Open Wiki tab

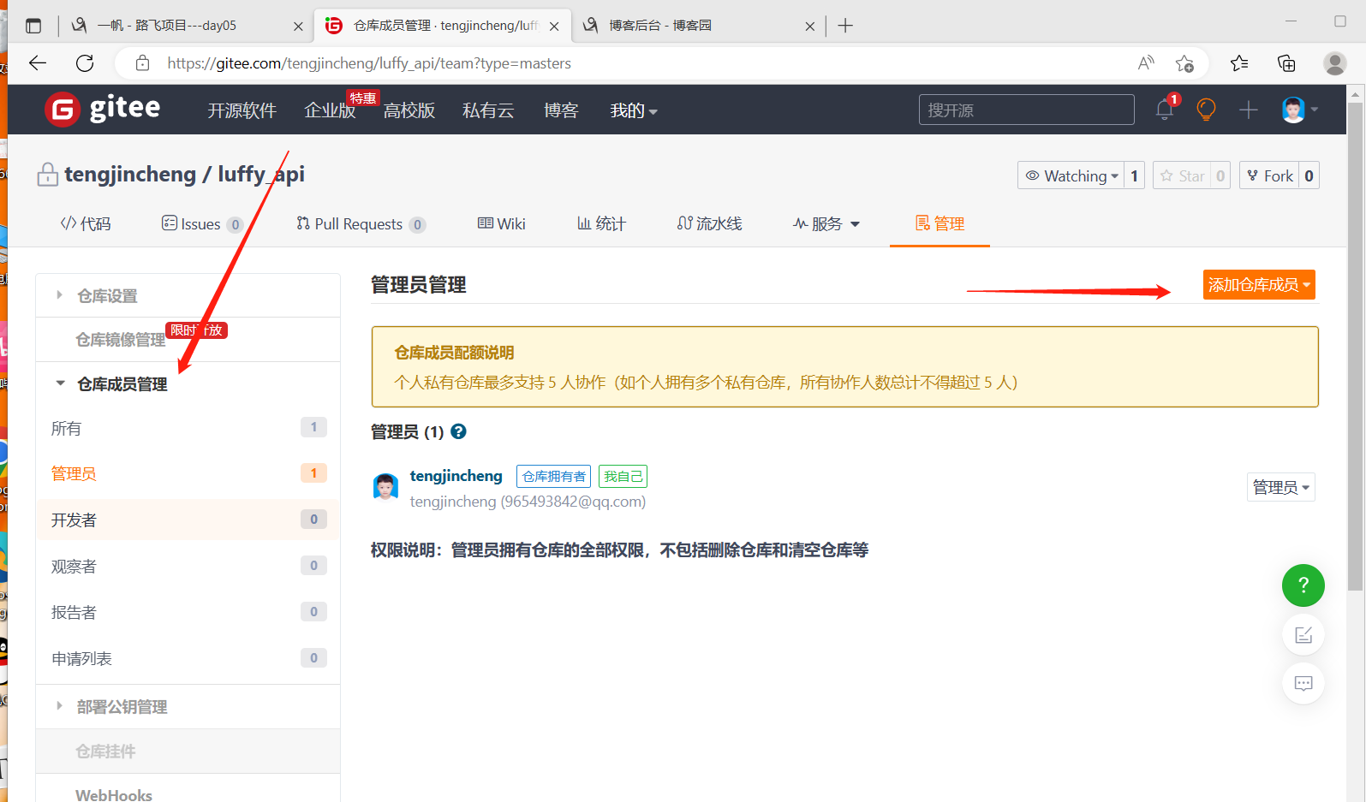502,223
